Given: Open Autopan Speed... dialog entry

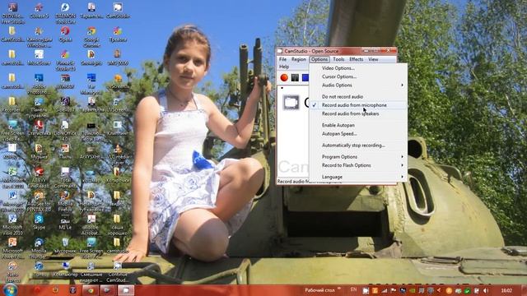Looking at the screenshot, I should (358, 133).
